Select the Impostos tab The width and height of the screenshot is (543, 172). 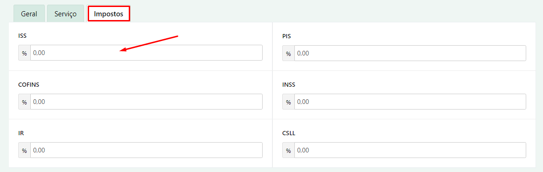109,14
